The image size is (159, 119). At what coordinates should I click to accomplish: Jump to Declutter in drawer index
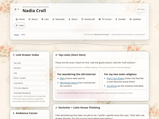click(30, 68)
